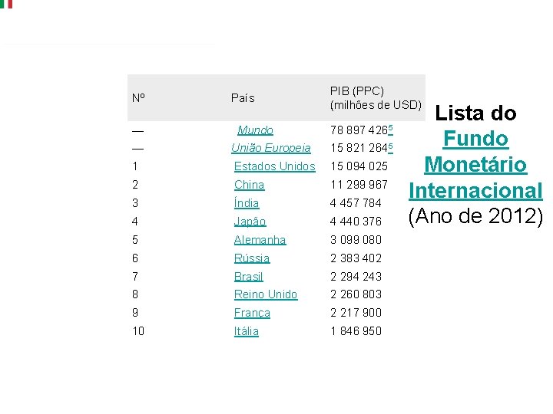Open the Japão link
The height and width of the screenshot is (414, 553).
coord(250,222)
